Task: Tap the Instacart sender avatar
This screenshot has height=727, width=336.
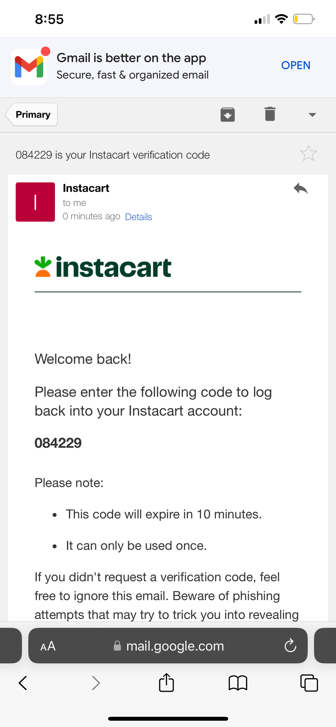Action: [35, 202]
